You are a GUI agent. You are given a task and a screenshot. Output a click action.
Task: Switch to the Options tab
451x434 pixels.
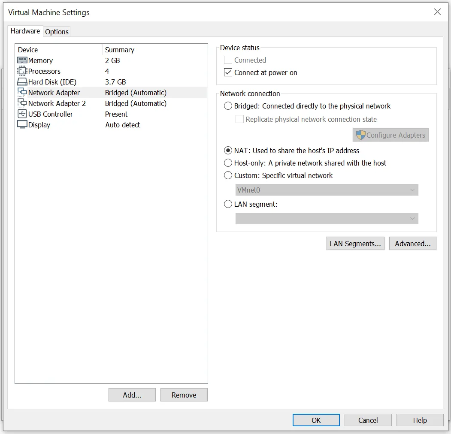point(57,32)
